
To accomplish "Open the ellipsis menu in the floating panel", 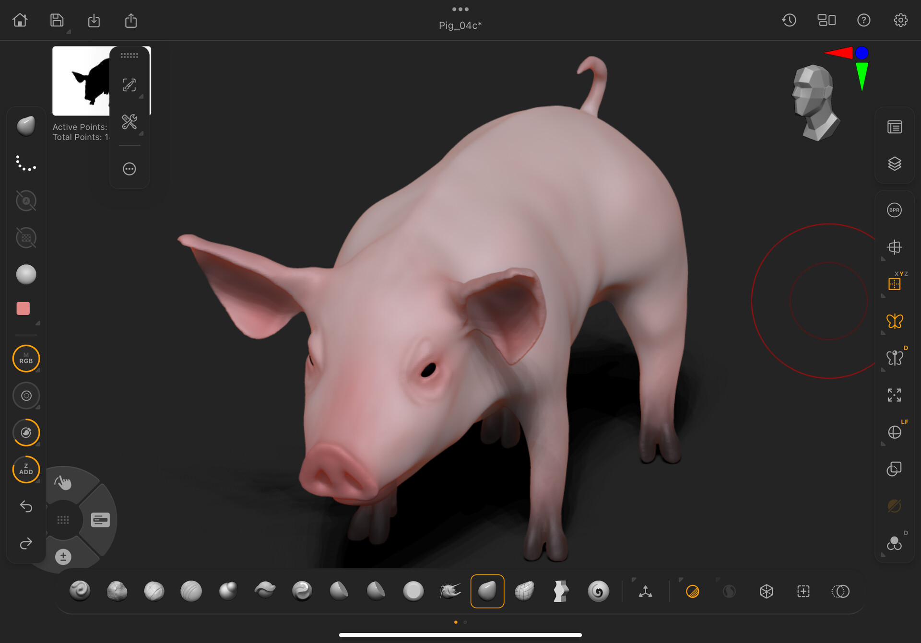I will (x=129, y=169).
